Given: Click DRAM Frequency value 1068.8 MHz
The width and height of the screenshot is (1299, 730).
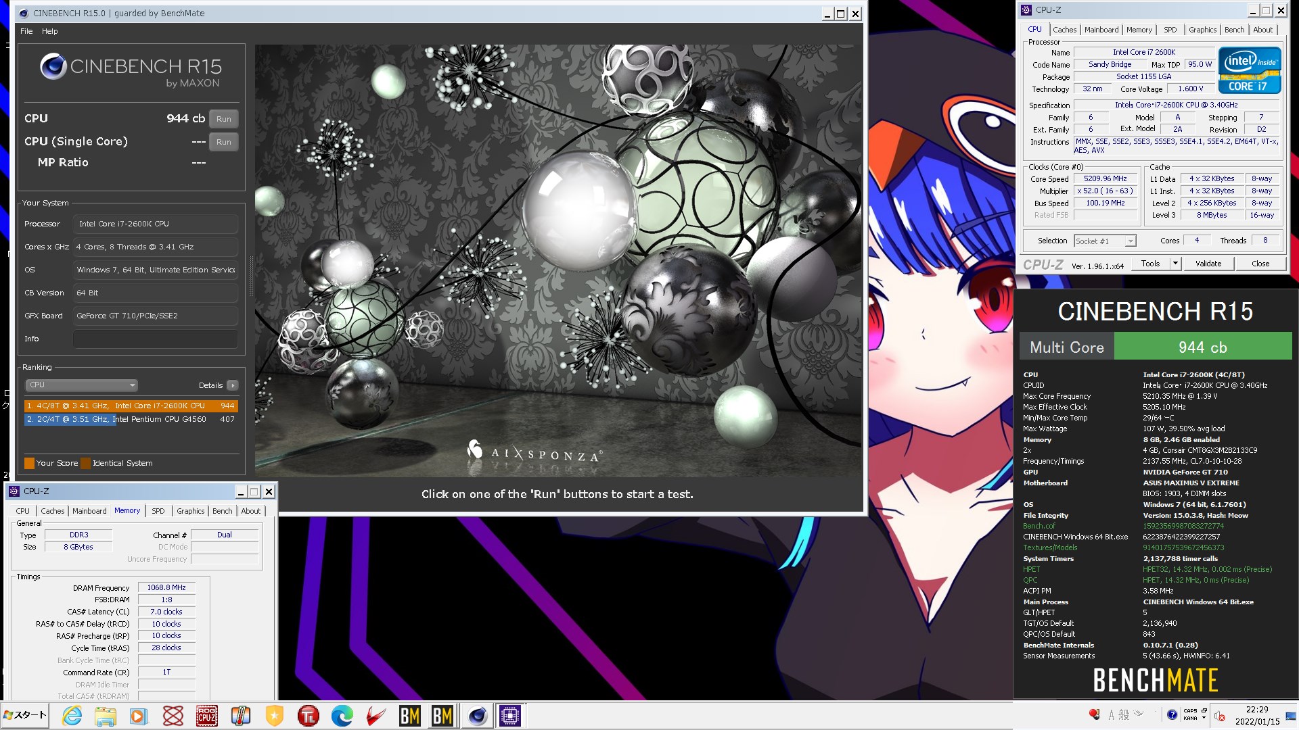Looking at the screenshot, I should [x=166, y=588].
